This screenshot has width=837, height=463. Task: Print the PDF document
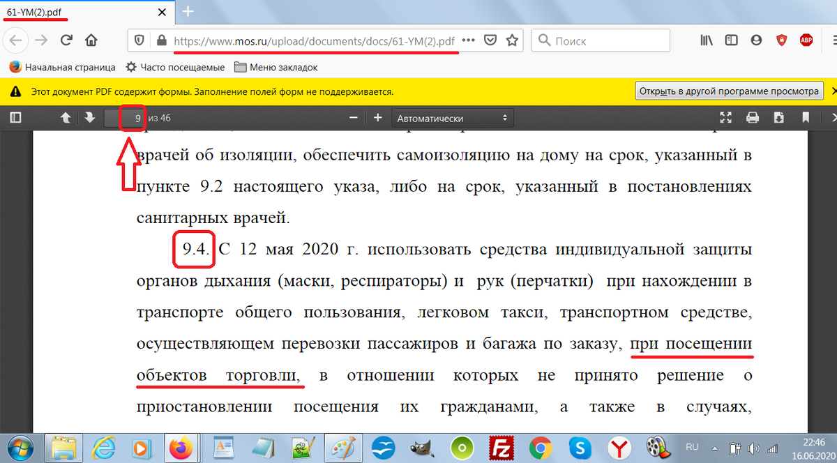click(752, 118)
